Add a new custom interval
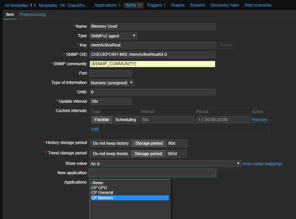The image size is (296, 219). pos(95,129)
